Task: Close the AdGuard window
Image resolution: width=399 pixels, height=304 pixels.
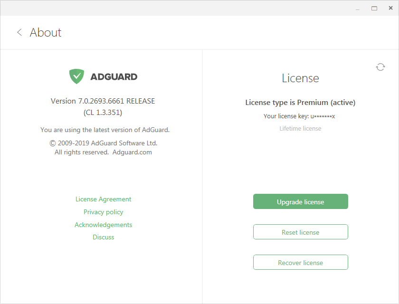Action: (x=390, y=8)
